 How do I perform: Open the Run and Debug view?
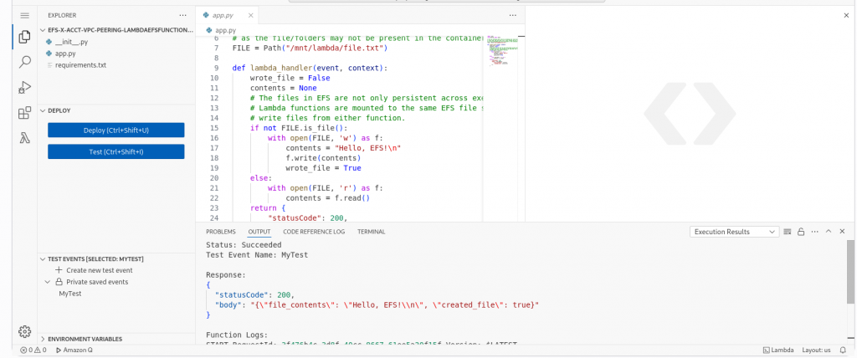[24, 87]
